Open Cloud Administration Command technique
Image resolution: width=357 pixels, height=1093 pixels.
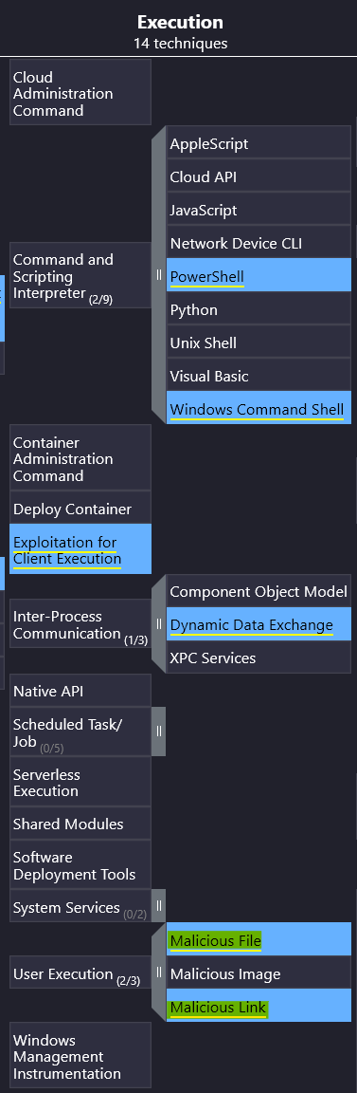coord(80,93)
